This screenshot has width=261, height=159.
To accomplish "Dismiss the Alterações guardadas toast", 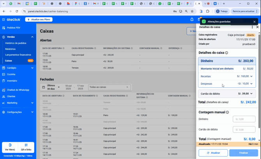I will coord(254,22).
